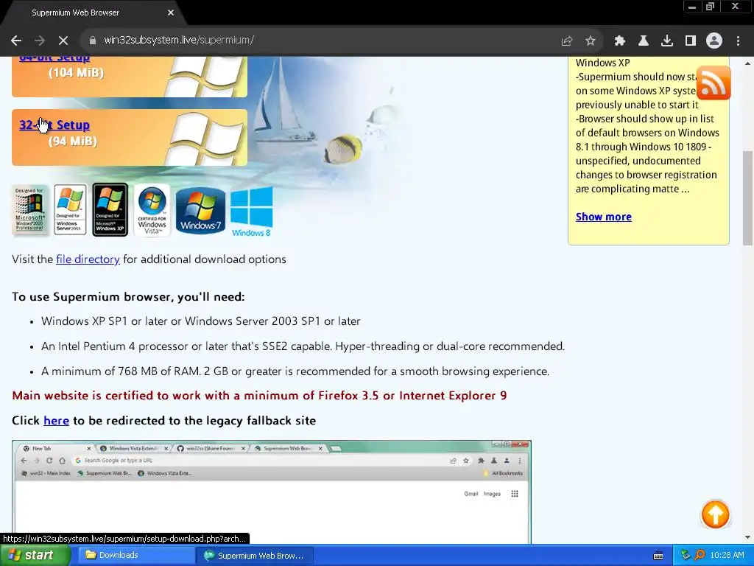Click the forward navigation arrow

[40, 41]
